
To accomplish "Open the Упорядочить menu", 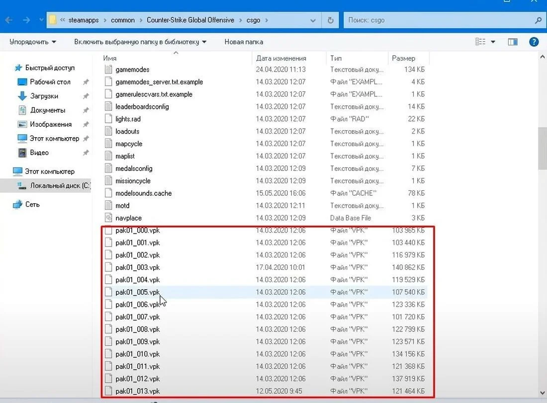I will [33, 42].
